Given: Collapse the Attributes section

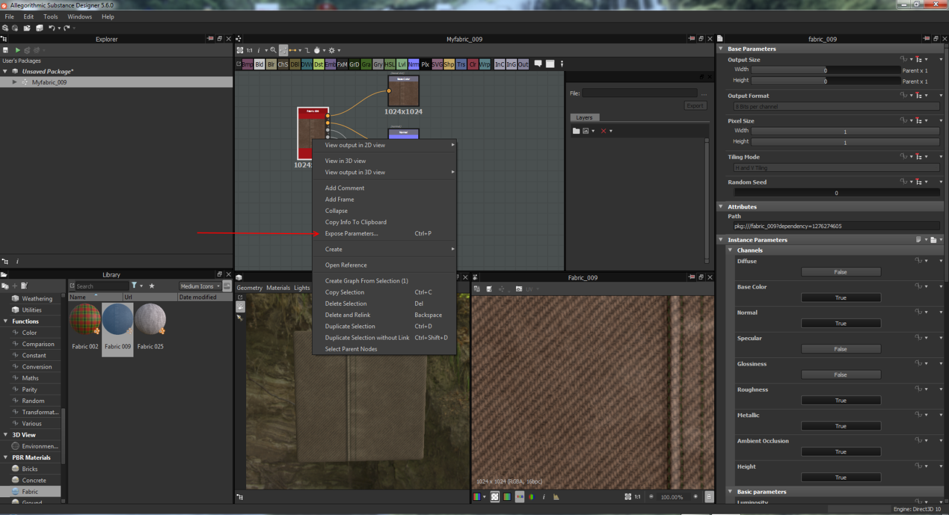Looking at the screenshot, I should coord(721,207).
